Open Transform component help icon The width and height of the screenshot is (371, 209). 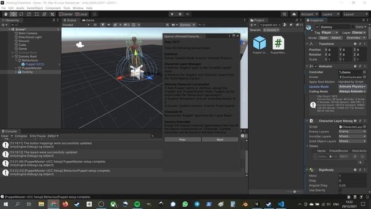click(x=355, y=44)
